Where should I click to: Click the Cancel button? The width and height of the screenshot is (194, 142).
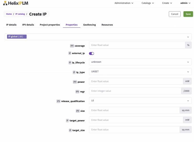175,14
